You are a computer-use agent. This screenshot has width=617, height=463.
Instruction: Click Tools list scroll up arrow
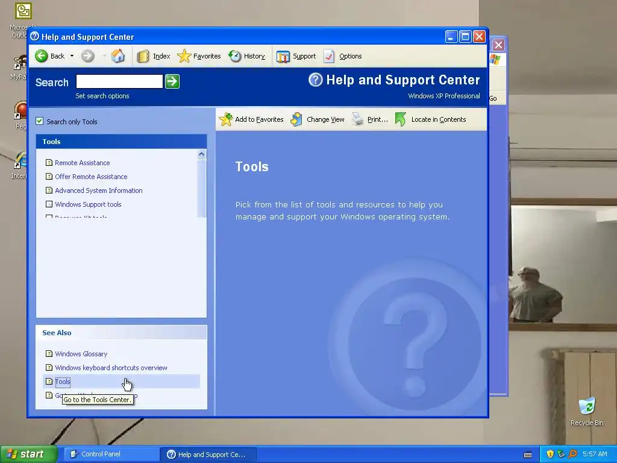[x=201, y=154]
